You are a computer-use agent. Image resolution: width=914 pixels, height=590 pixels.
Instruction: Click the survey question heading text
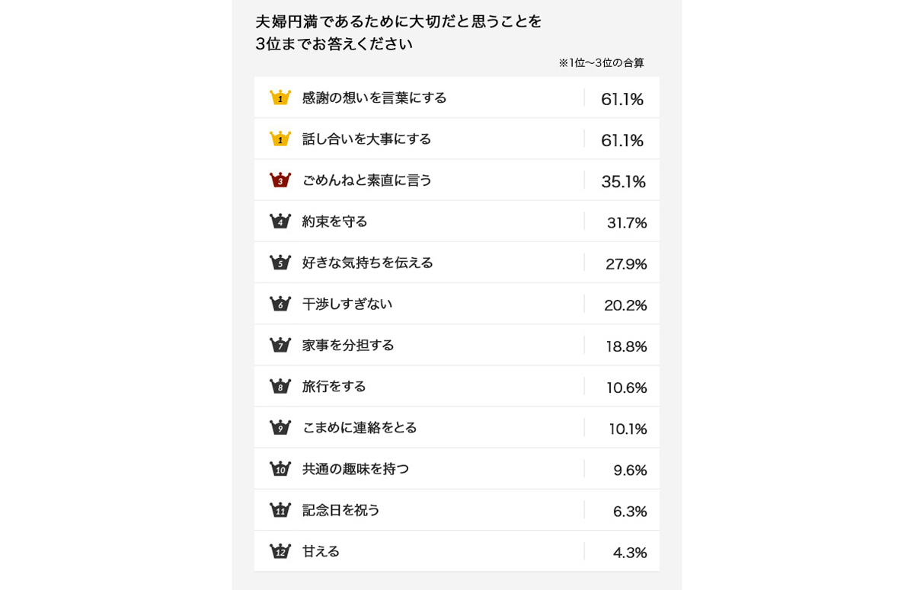point(398,32)
